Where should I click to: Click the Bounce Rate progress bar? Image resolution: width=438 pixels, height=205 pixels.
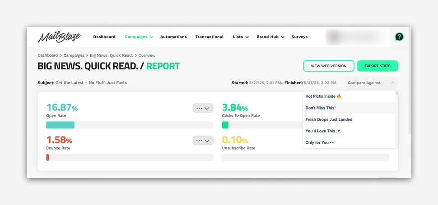pyautogui.click(x=130, y=157)
